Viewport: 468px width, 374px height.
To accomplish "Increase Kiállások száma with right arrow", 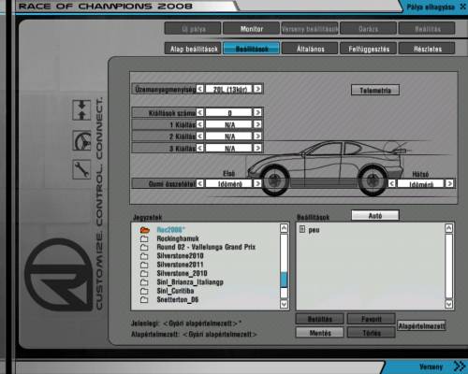I will coord(257,112).
